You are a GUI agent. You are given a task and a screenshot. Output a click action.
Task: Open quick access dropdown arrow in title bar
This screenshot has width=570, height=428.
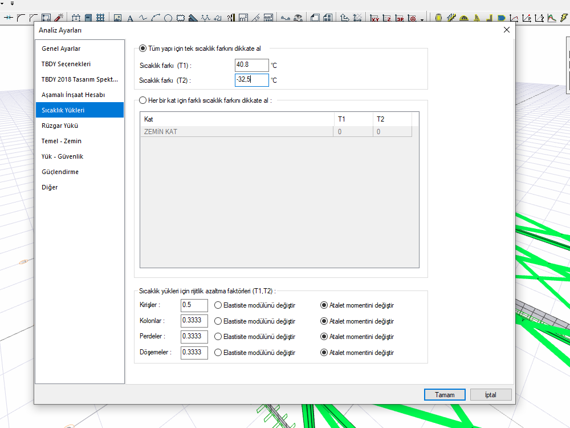point(12,3)
